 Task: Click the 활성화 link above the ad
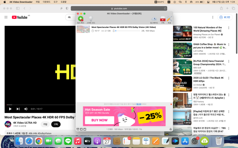[x=139, y=104]
